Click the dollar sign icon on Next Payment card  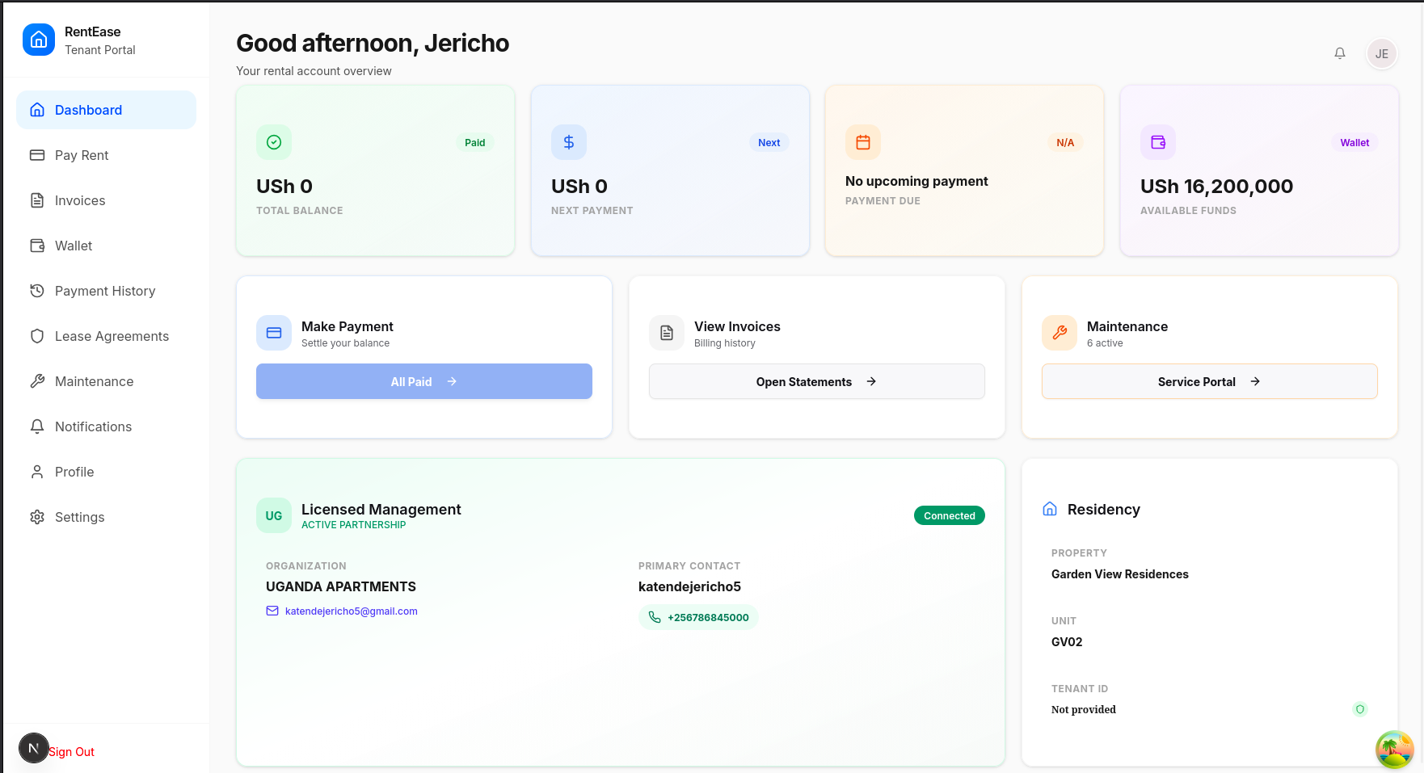coord(569,142)
